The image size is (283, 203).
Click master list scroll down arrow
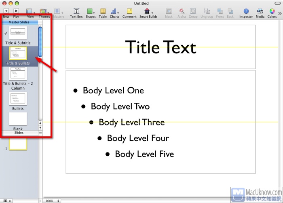(x=40, y=128)
